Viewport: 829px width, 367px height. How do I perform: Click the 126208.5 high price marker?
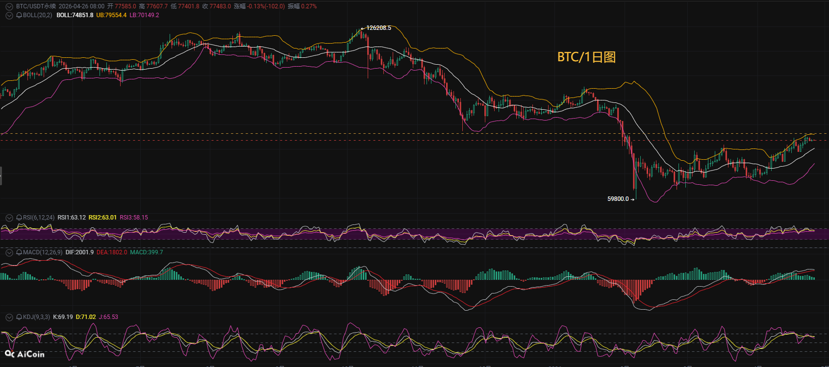[x=378, y=28]
